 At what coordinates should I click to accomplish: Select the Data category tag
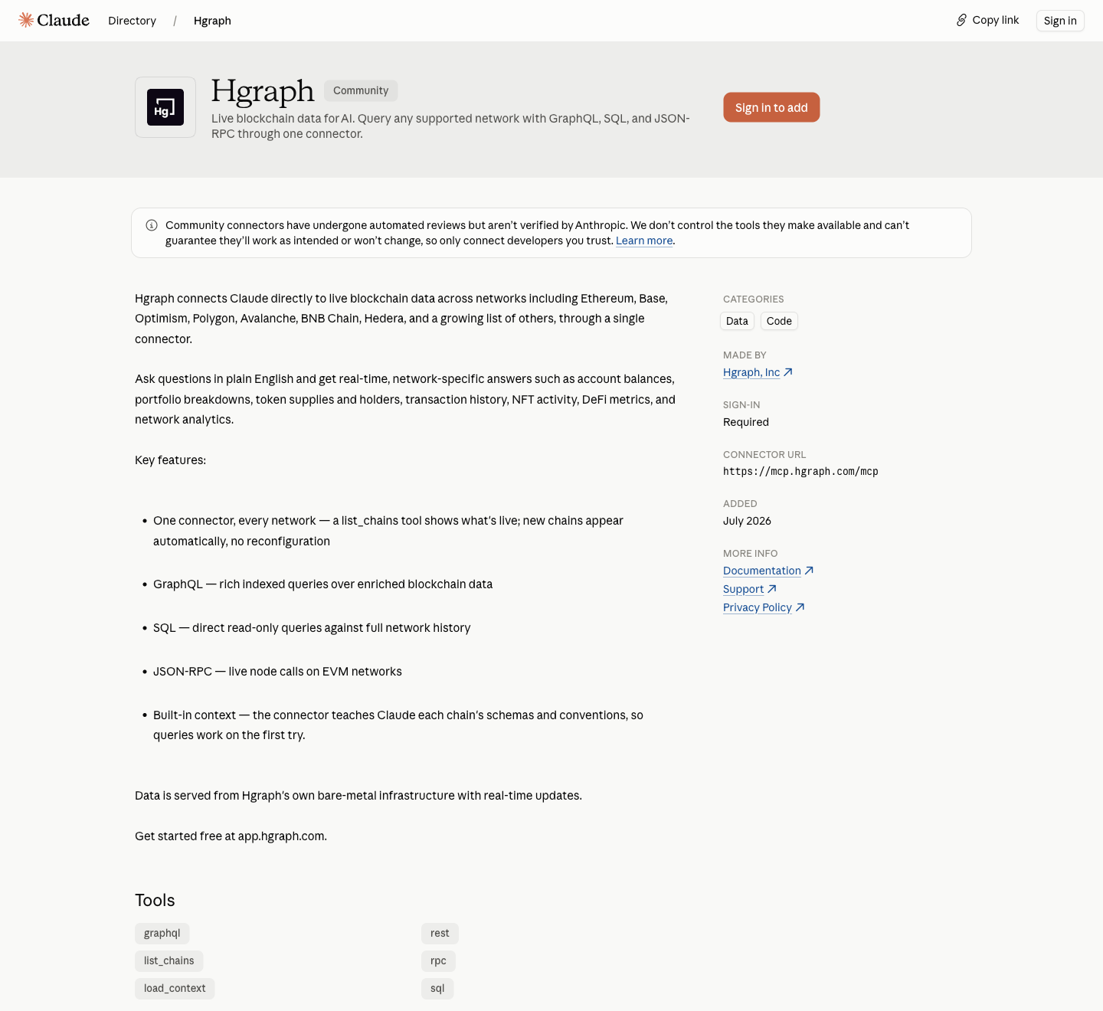tap(737, 321)
